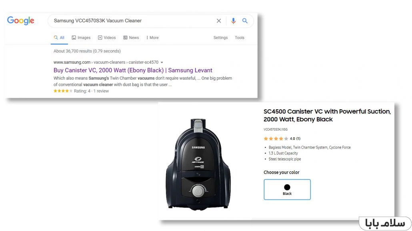Screen dimensions: 412x231
Task: Click the product page star rating
Action: point(276,138)
